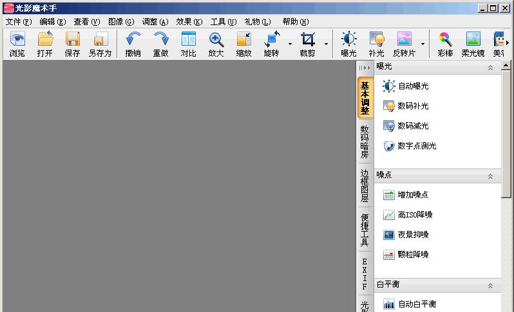Click 自动白平衡 text link
This screenshot has width=514, height=312.
pos(417,304)
